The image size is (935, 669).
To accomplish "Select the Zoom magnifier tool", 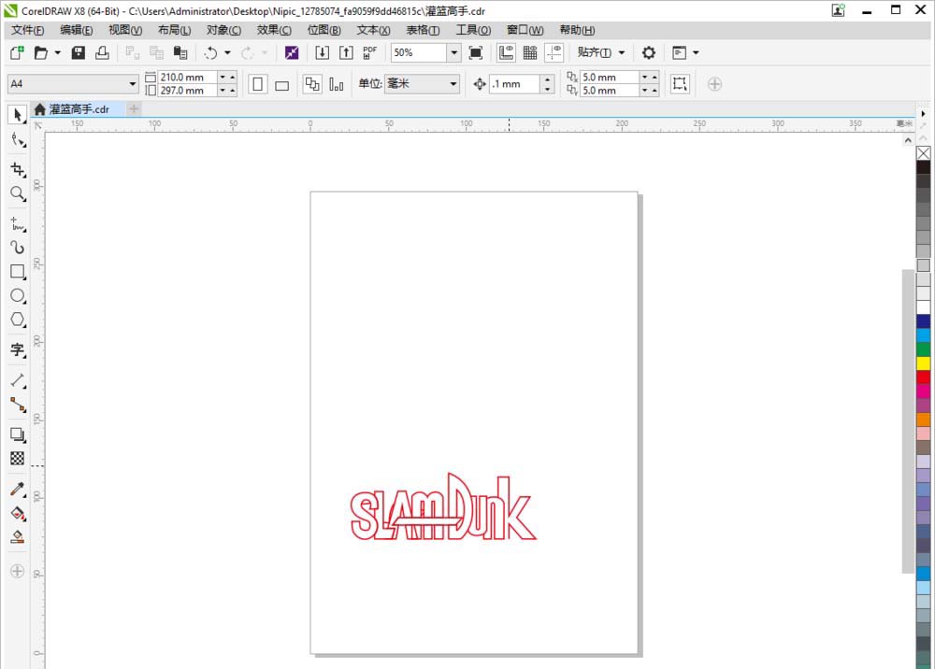I will point(17,193).
